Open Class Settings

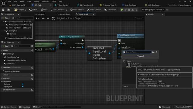[77, 10]
